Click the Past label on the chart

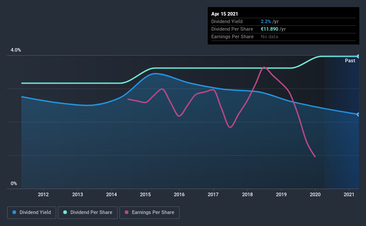point(350,61)
